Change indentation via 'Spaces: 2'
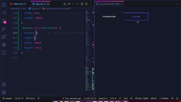The width and height of the screenshot is (181, 102). coord(103,98)
